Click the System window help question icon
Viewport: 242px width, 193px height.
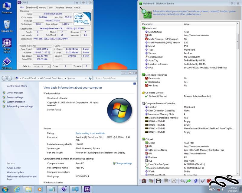tap(135, 84)
